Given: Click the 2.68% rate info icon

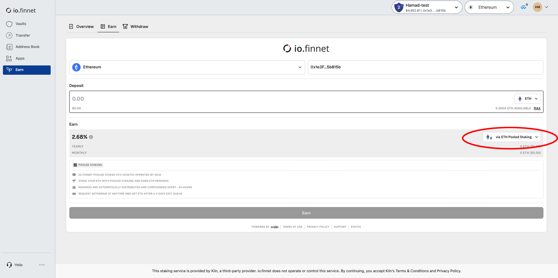Looking at the screenshot, I should pyautogui.click(x=91, y=137).
